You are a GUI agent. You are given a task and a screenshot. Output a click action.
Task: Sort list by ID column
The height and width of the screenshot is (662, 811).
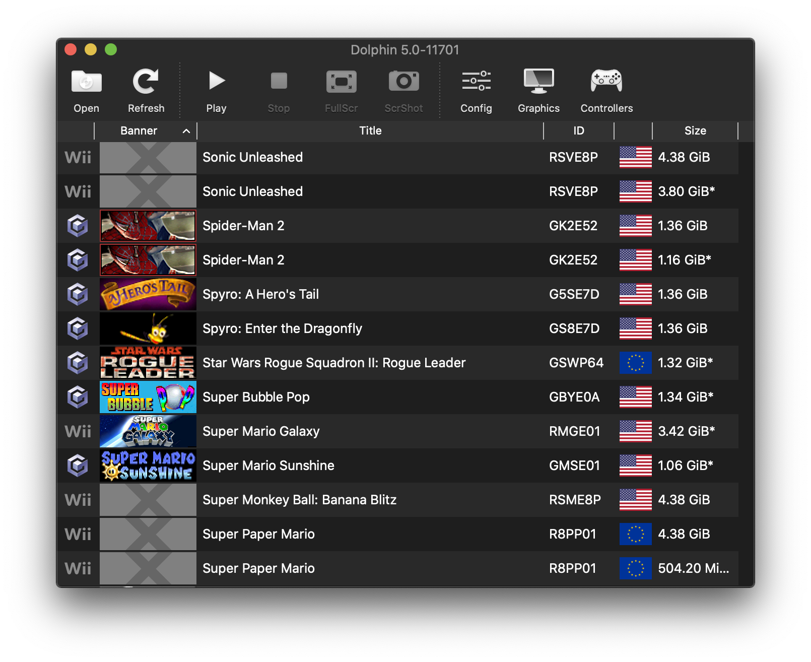[579, 131]
